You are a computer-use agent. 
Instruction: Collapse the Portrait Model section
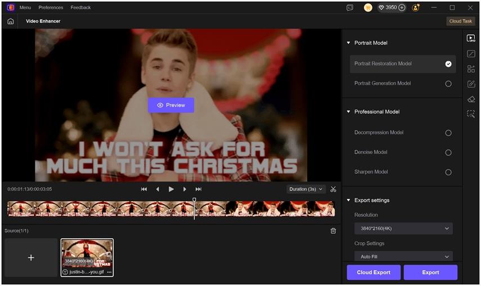[x=348, y=43]
